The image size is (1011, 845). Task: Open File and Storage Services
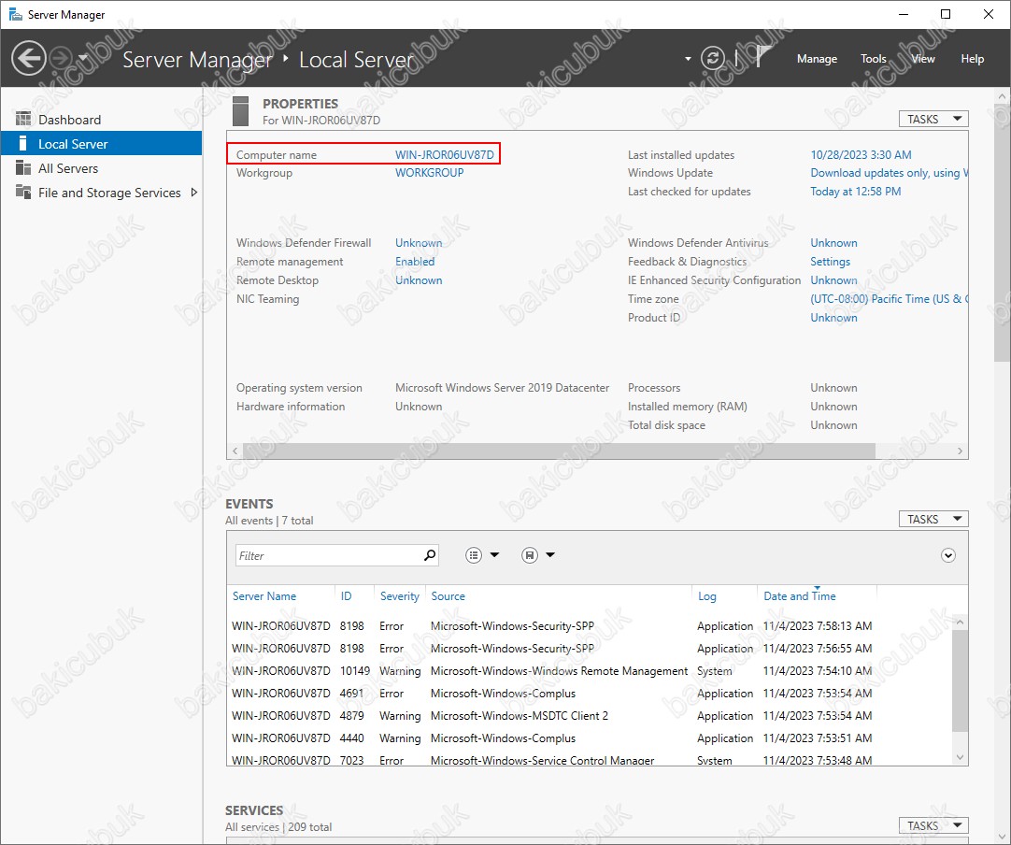pos(109,193)
